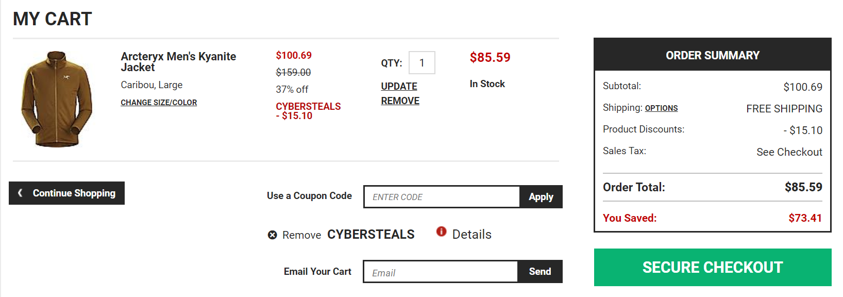Remove the jacket from cart

point(400,101)
